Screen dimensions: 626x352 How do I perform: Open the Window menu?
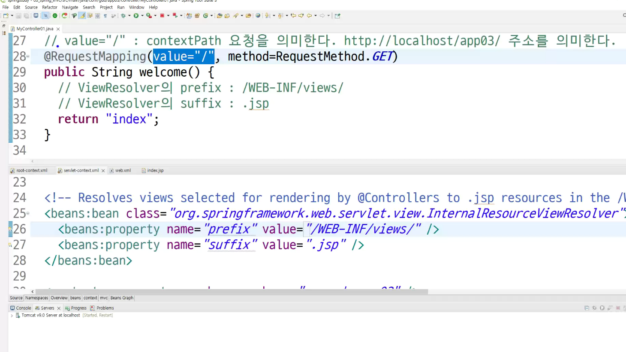(137, 7)
